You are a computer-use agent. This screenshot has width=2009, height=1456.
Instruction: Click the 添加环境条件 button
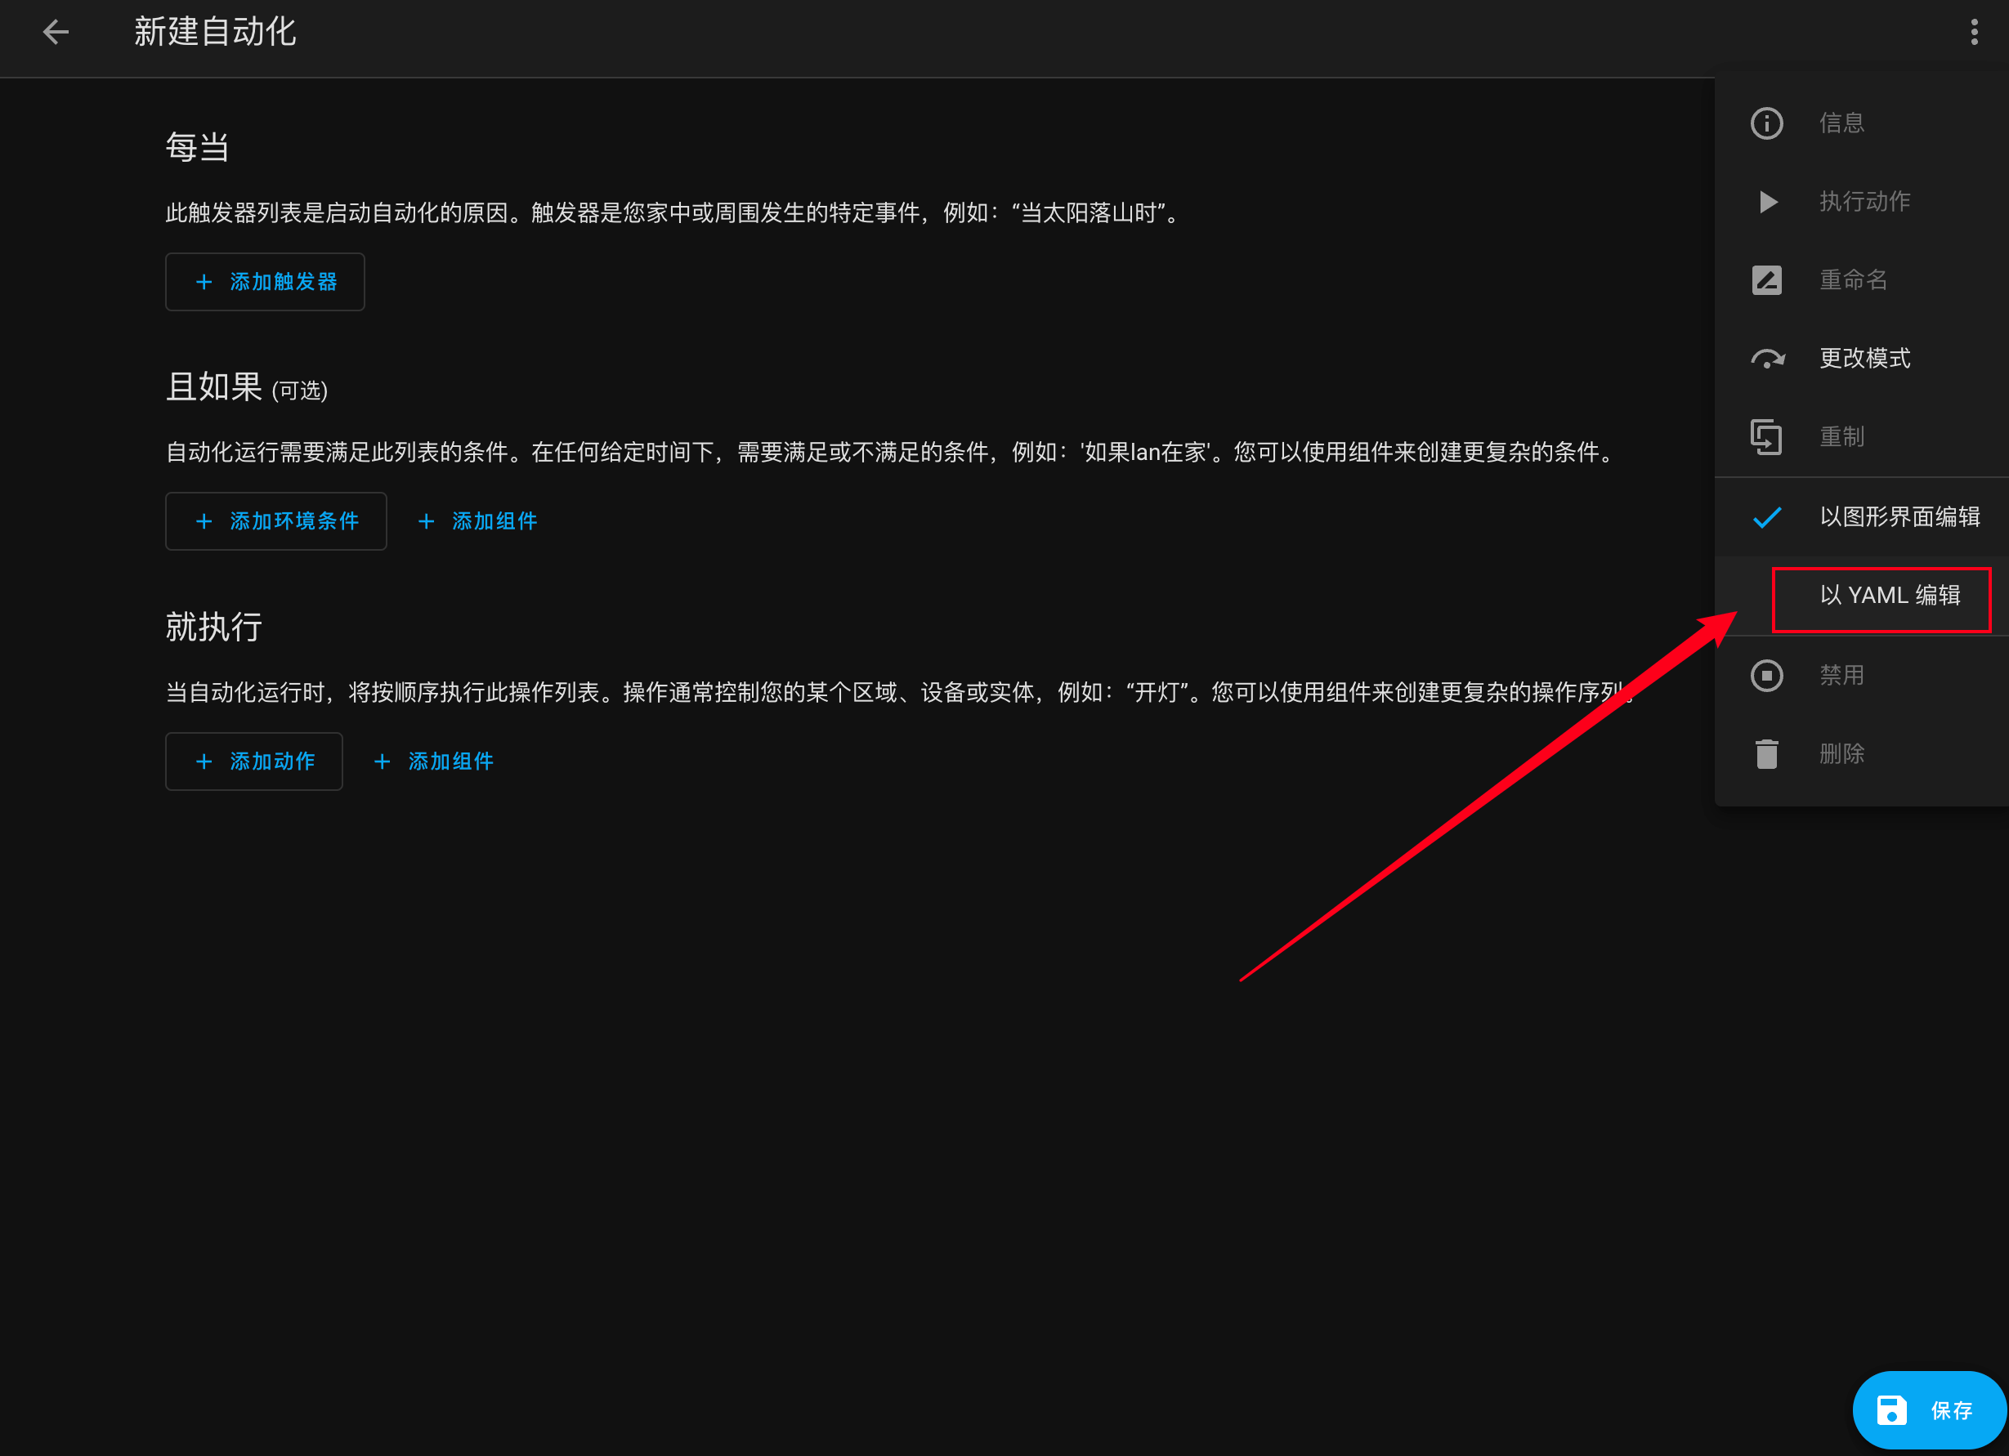[275, 521]
